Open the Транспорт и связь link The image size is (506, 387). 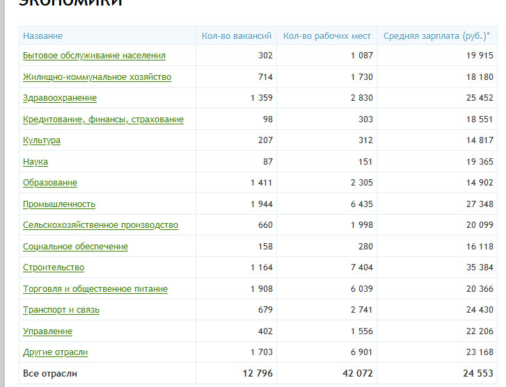click(61, 310)
